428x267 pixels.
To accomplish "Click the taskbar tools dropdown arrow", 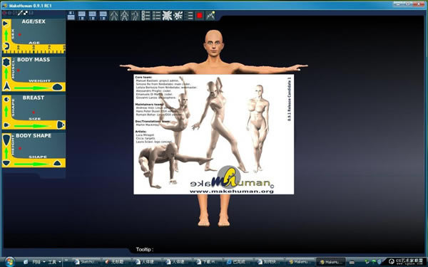I will click(59, 262).
